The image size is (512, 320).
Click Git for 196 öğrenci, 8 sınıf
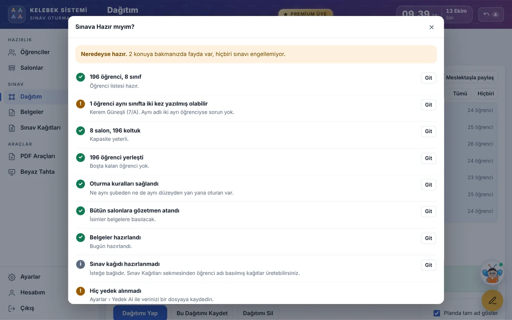pos(428,78)
